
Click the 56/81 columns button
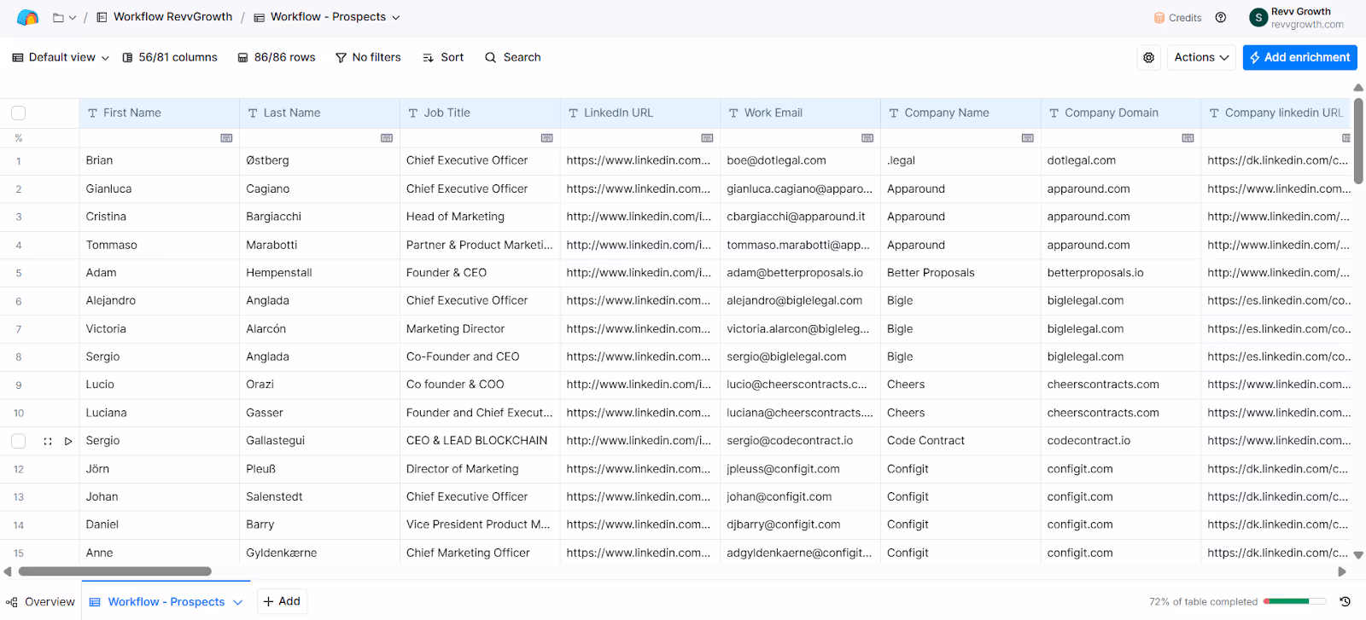pyautogui.click(x=170, y=57)
